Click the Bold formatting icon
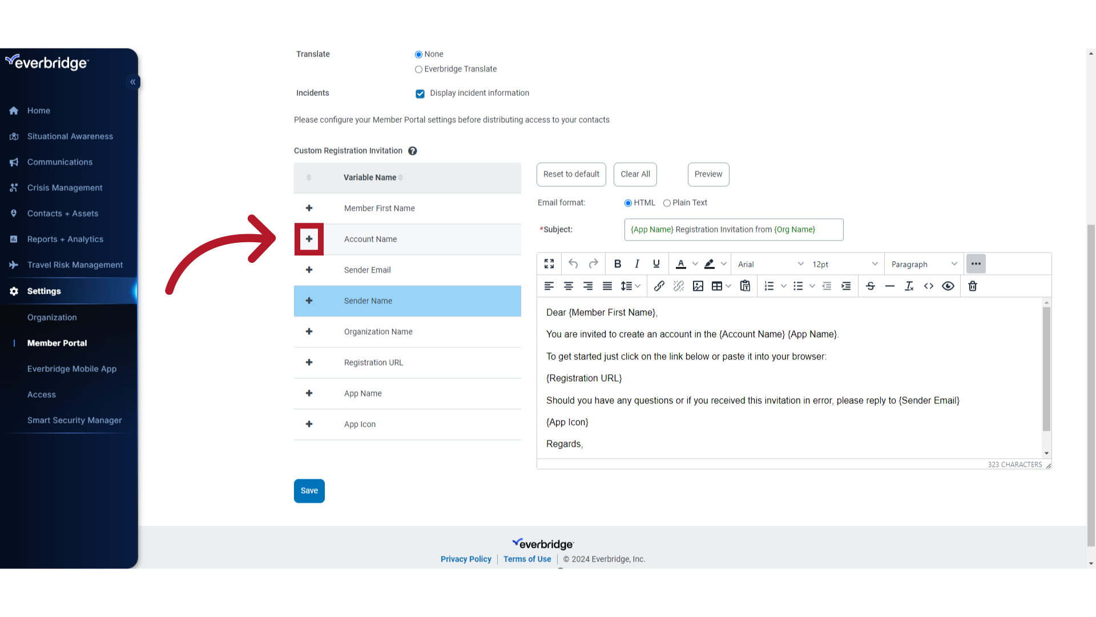Viewport: 1096px width, 617px height. 617,264
